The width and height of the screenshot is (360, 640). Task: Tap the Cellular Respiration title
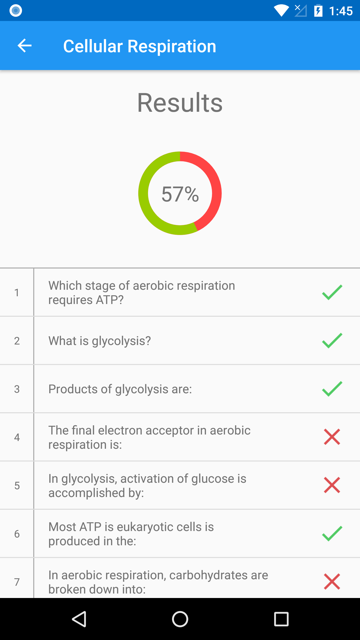(139, 46)
